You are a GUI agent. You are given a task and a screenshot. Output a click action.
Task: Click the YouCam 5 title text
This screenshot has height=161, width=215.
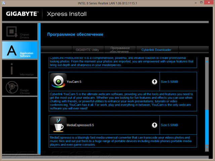[74, 82]
